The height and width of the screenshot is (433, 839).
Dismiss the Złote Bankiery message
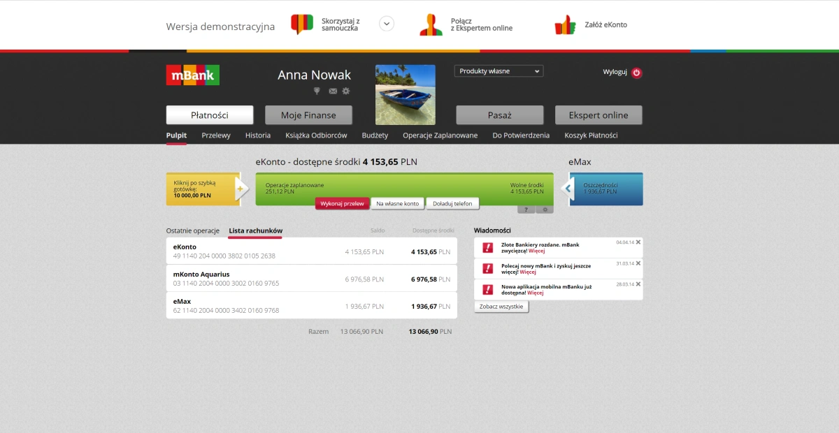pyautogui.click(x=638, y=242)
